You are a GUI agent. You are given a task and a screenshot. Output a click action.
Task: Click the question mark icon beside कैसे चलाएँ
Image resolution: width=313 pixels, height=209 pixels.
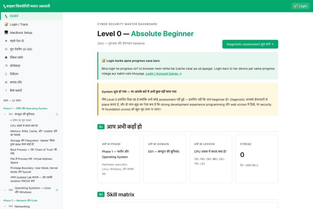coord(6,91)
